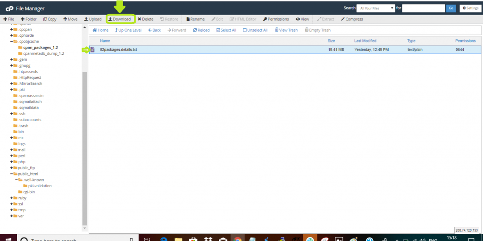
Task: Click the Rename toolbar item
Action: tap(195, 19)
